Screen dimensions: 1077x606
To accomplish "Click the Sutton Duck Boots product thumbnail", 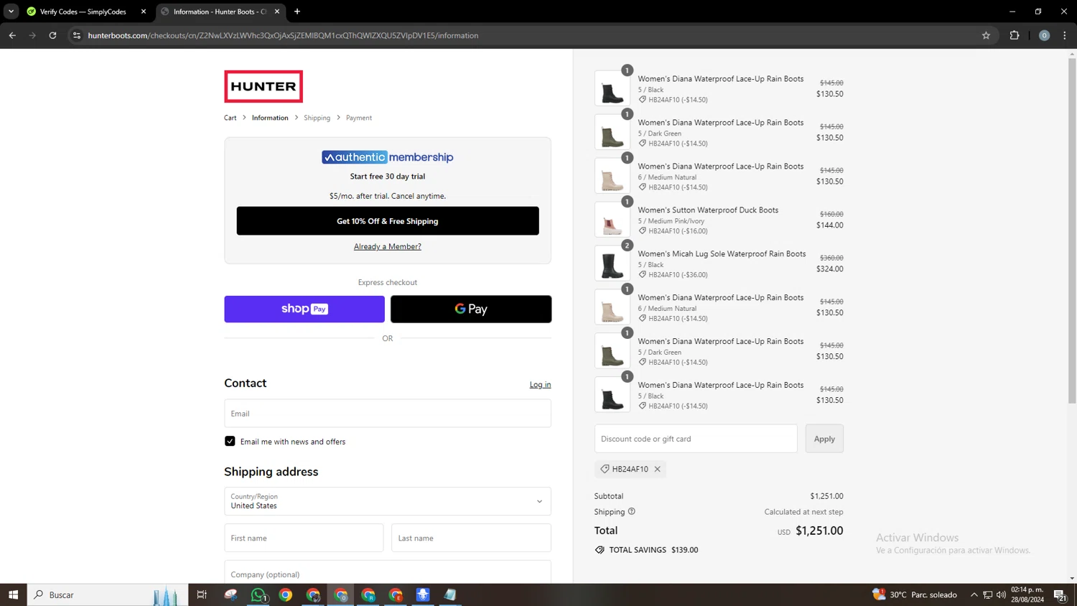I will pos(612,220).
